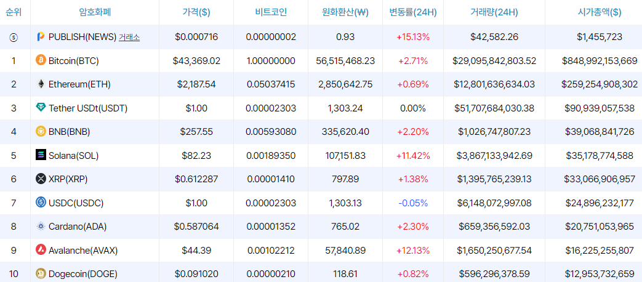Click Ethereum won value 2,850,642.75
This screenshot has height=282, width=642.
[x=345, y=84]
